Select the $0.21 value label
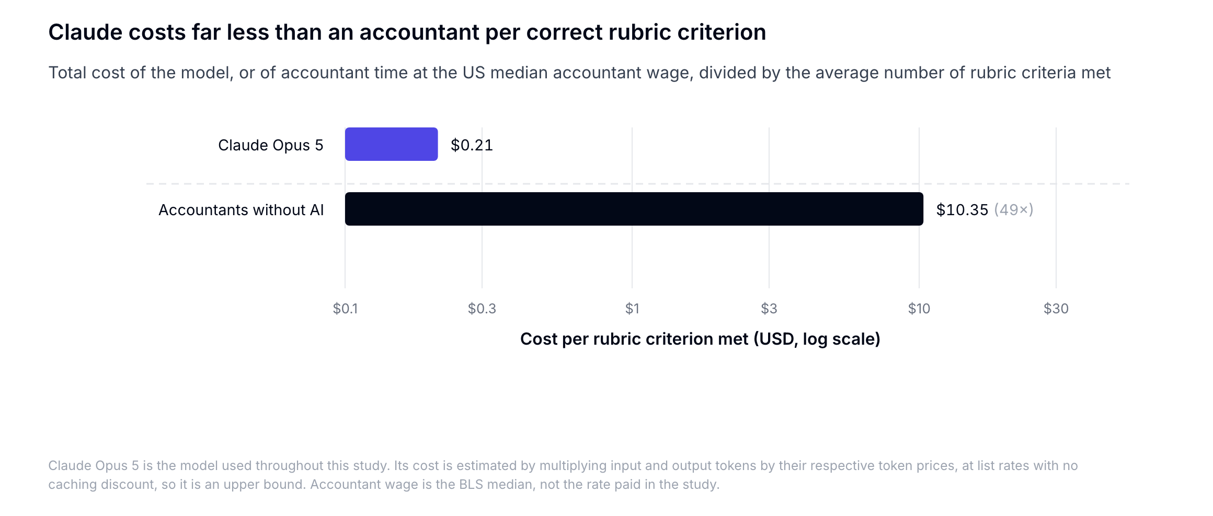The width and height of the screenshot is (1213, 516). [472, 145]
